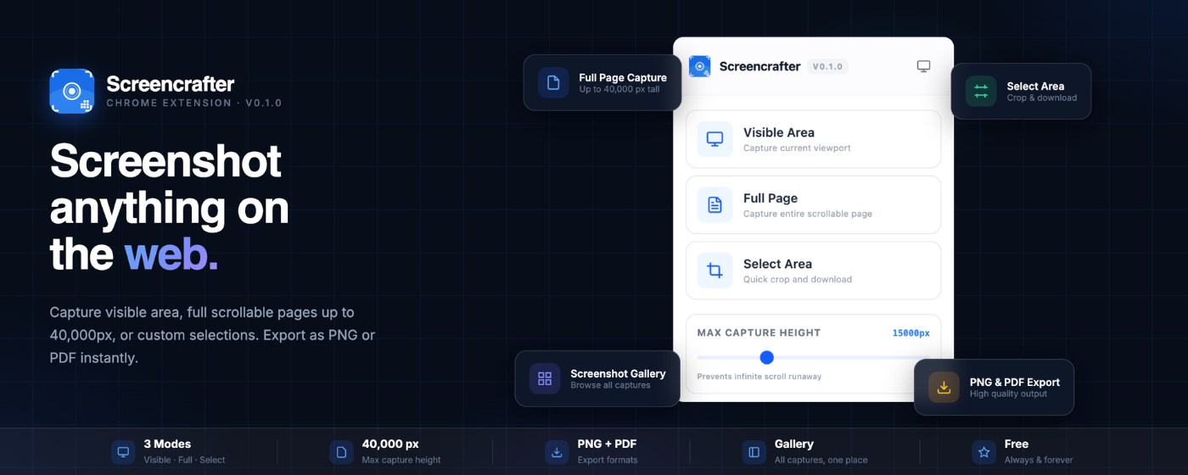The image size is (1188, 475).
Task: Click the 'Capture entire scrollable page' description
Action: [x=808, y=214]
